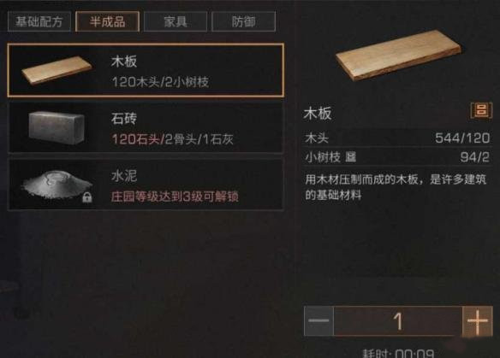Click the 小树枝 94/2 material row
500x358 pixels.
397,157
